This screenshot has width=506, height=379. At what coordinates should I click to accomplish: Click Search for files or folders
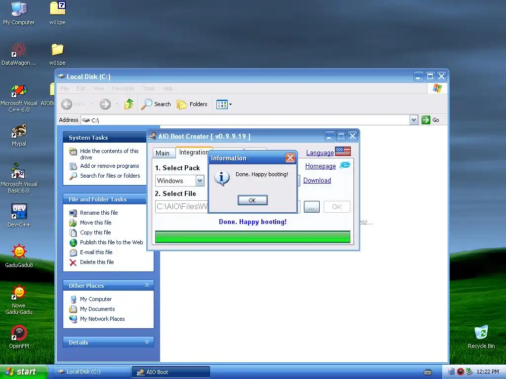pyautogui.click(x=110, y=176)
